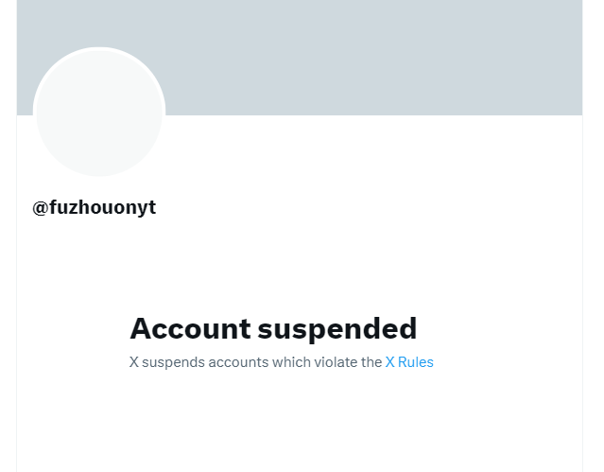The image size is (604, 472).
Task: Click the blue X in X Rules
Action: 390,361
